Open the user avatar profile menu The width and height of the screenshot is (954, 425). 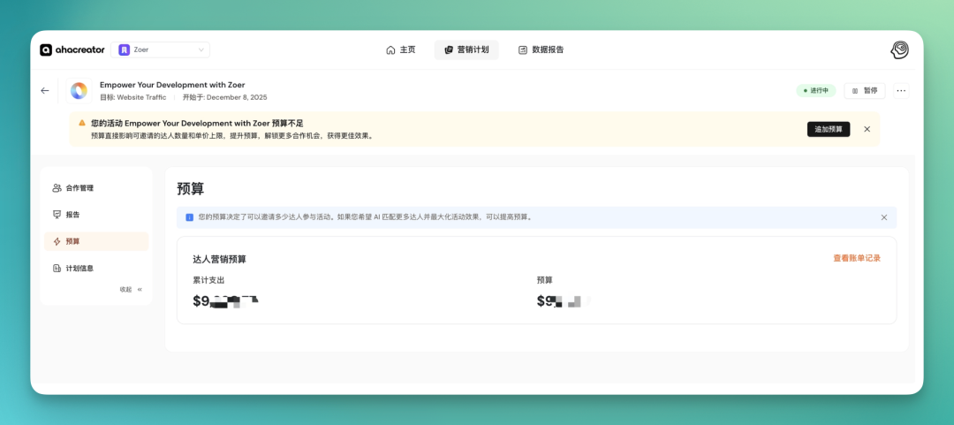[x=900, y=50]
